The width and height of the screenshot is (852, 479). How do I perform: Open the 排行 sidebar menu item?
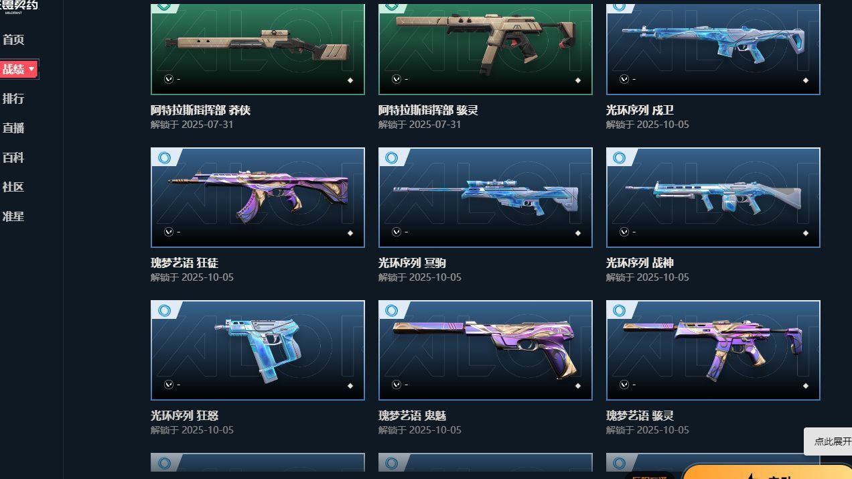pyautogui.click(x=13, y=98)
